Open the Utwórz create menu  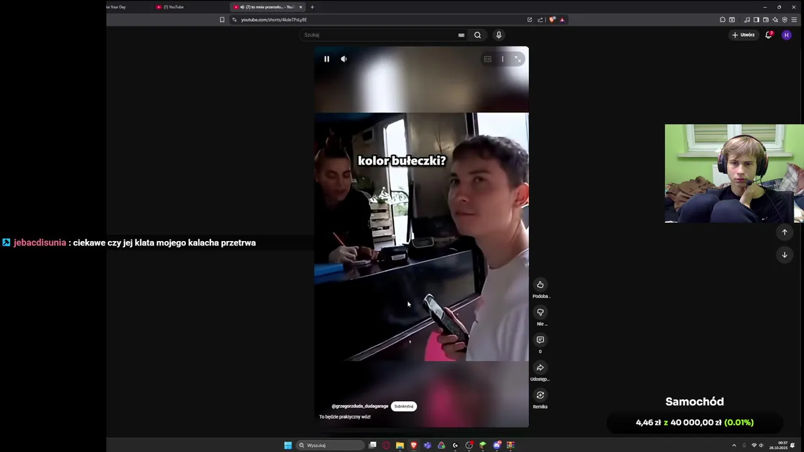tap(743, 35)
